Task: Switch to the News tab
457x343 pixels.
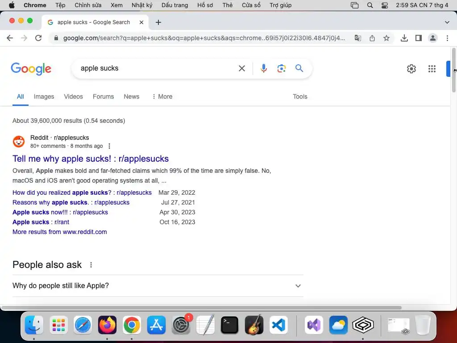Action: [x=132, y=96]
